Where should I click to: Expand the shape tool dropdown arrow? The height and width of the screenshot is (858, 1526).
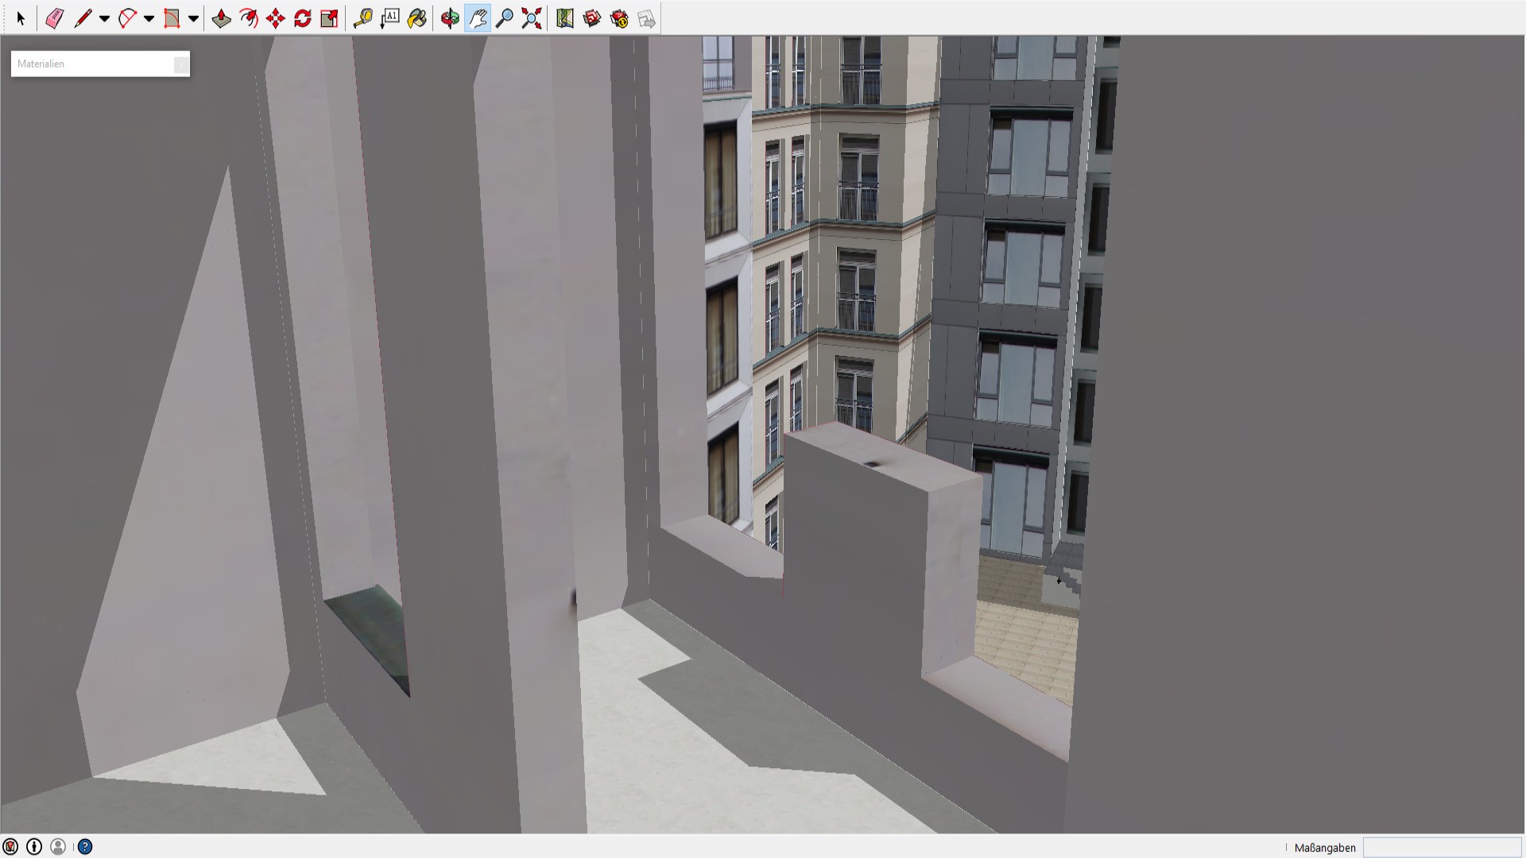click(x=193, y=18)
